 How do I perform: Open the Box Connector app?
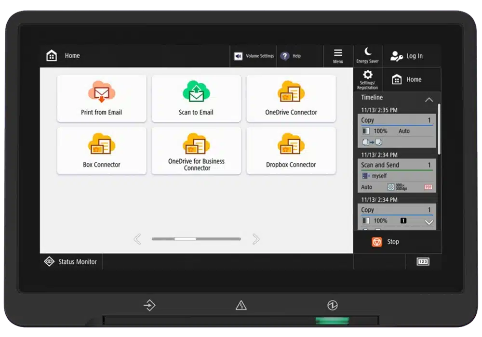coord(101,151)
